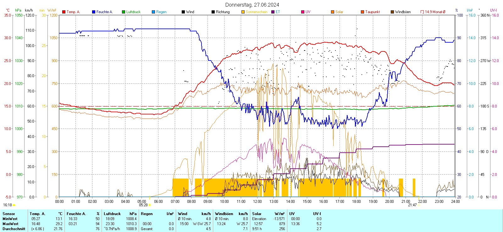This screenshot has height=232, width=503.
Task: Click the red Temp. A. legend square
Action: pos(64,12)
